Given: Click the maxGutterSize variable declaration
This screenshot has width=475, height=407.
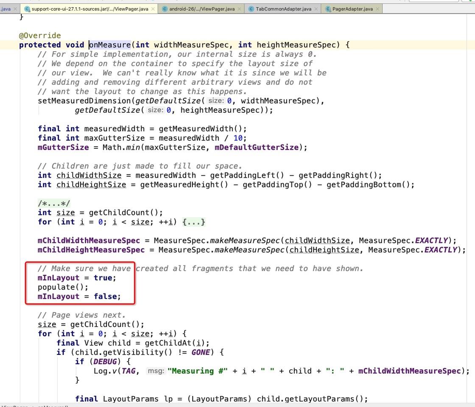Looking at the screenshot, I should [x=115, y=138].
